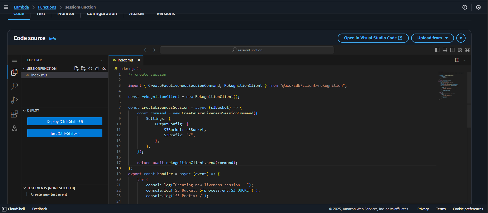The image size is (488, 213).
Task: Click the cloud icon in the SESSIONFUNCTION header
Action: coord(104,68)
